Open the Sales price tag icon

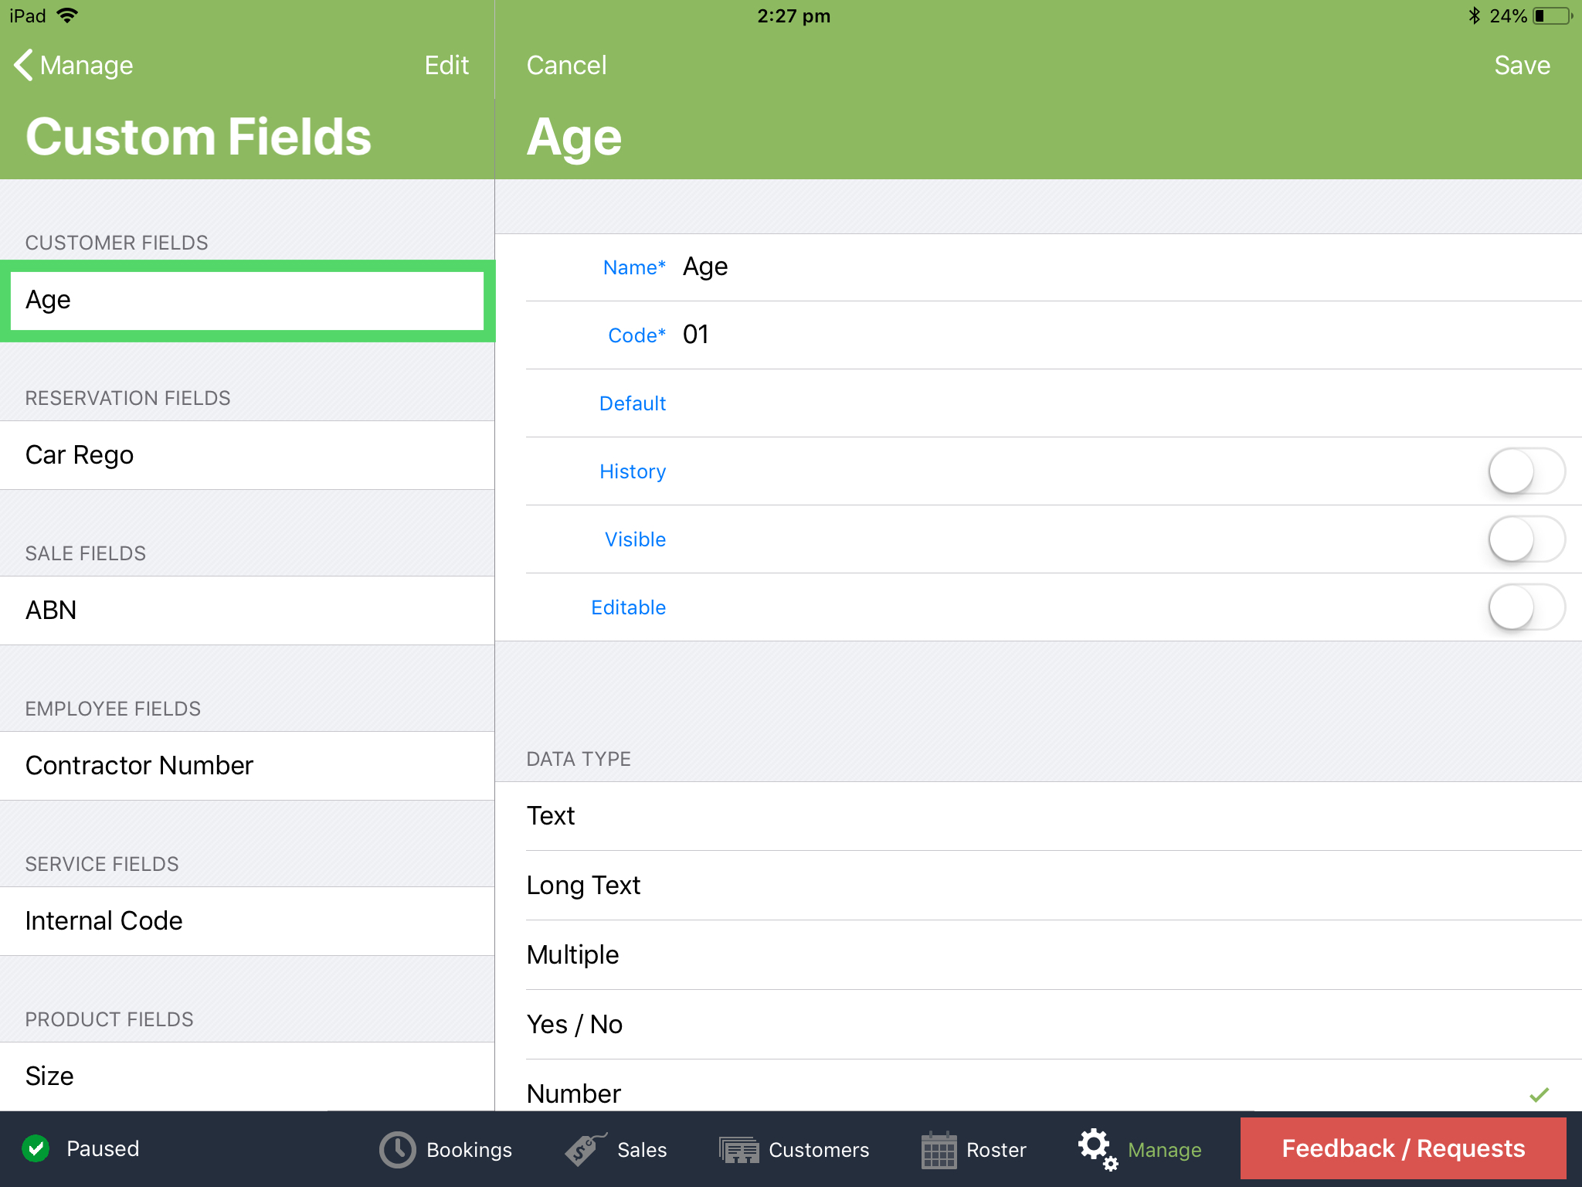[586, 1149]
